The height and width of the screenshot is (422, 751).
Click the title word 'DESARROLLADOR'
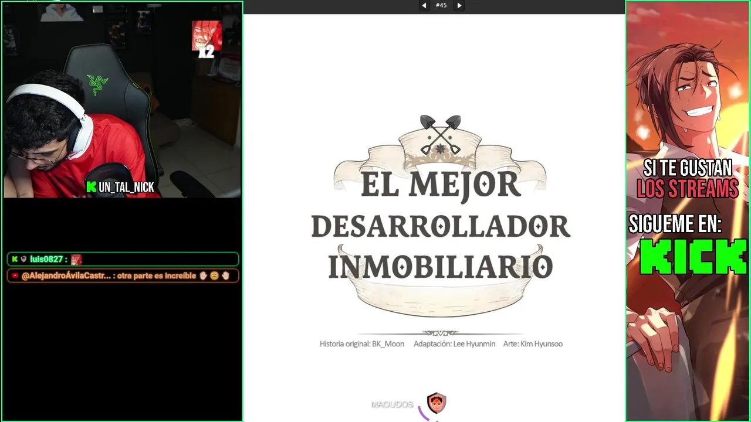[x=441, y=226]
